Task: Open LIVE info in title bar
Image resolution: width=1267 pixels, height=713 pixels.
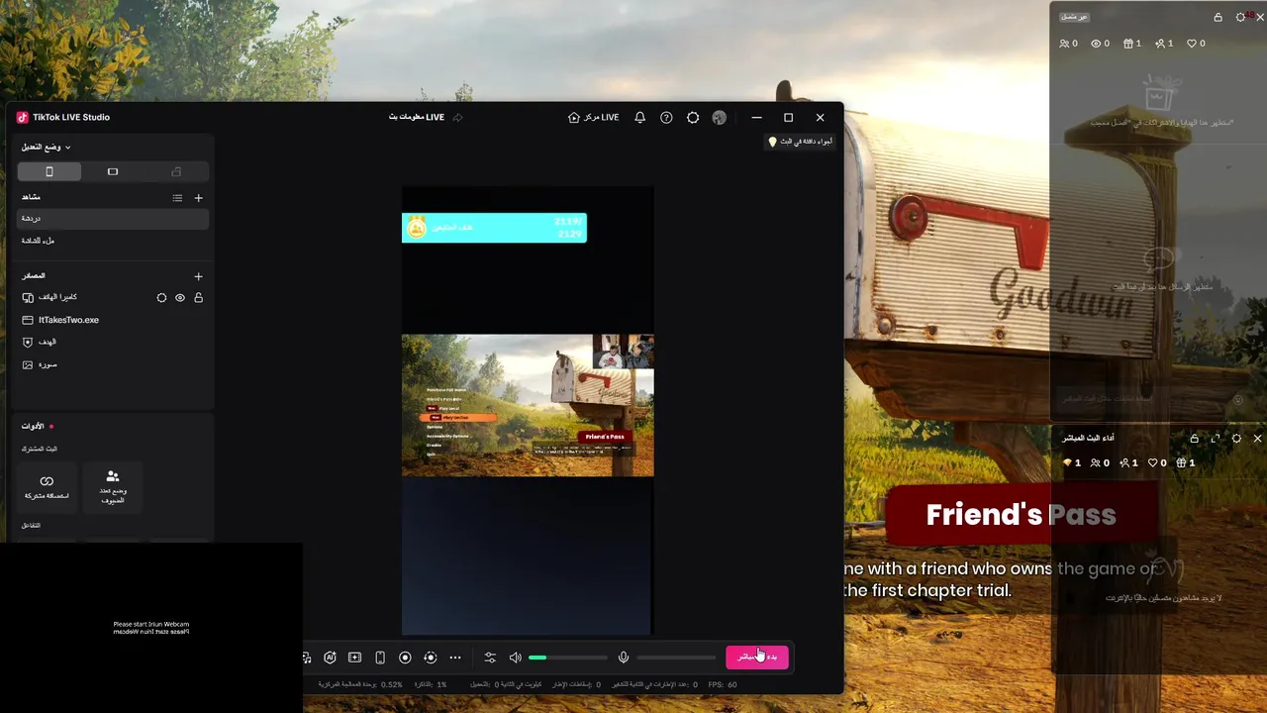Action: point(416,117)
